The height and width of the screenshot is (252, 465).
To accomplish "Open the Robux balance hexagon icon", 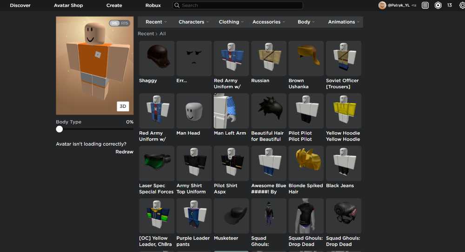I will coord(438,5).
